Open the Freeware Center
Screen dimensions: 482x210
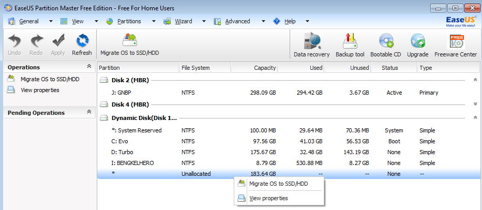click(x=456, y=44)
